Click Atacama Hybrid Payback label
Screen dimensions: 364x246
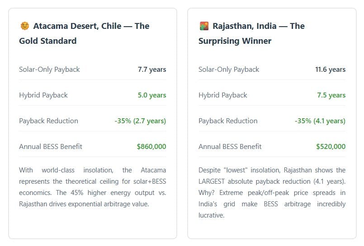coord(43,95)
